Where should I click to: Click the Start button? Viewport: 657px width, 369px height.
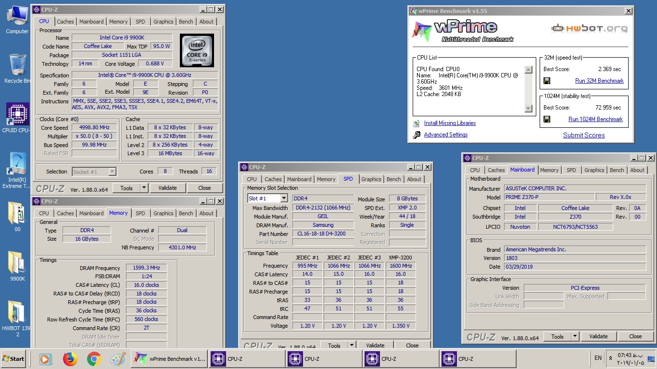13,358
